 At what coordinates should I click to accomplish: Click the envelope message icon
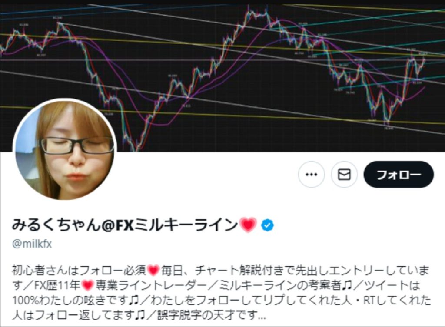pos(344,174)
